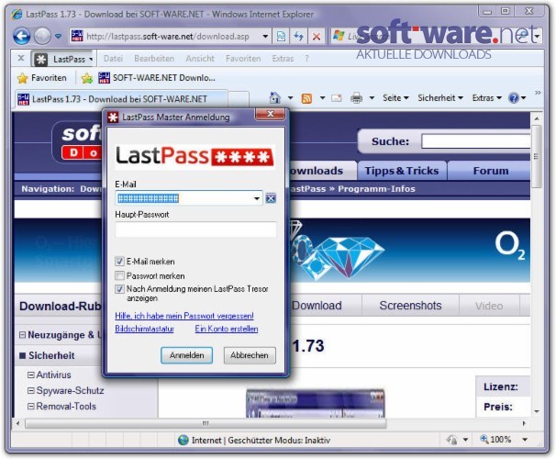Click the Read mail icon

tap(336, 98)
